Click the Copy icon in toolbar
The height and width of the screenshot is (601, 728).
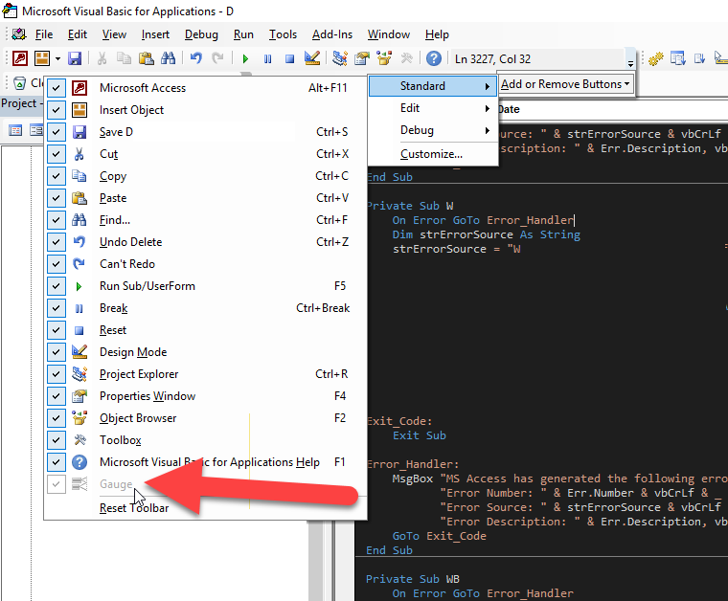pyautogui.click(x=124, y=58)
